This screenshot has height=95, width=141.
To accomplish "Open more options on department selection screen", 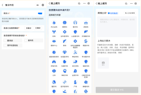I will click(x=84, y=3).
